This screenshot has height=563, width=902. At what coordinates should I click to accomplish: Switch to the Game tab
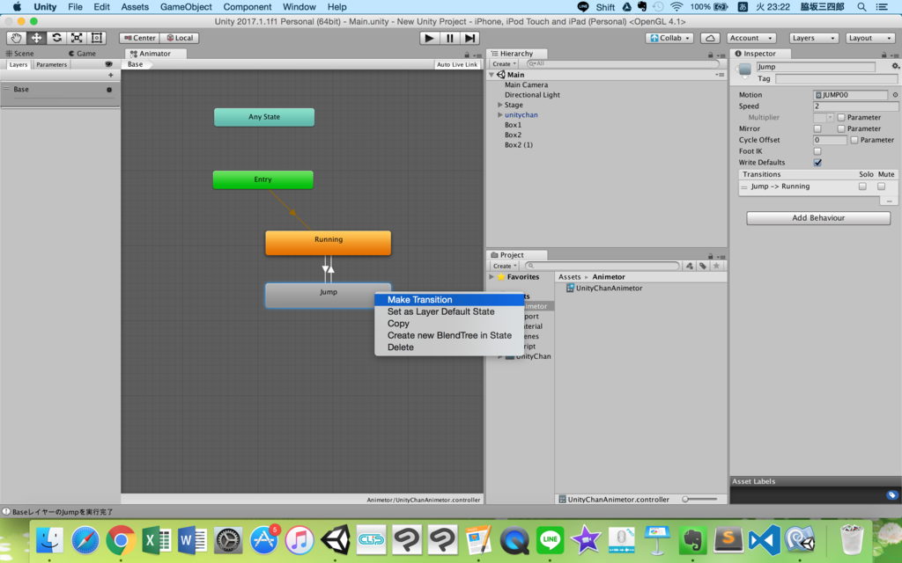(x=82, y=54)
